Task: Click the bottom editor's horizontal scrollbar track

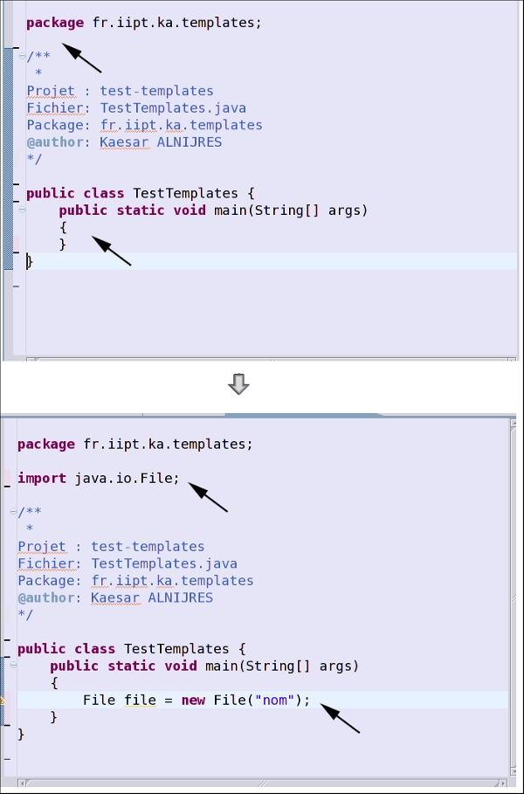Action: pos(262,783)
